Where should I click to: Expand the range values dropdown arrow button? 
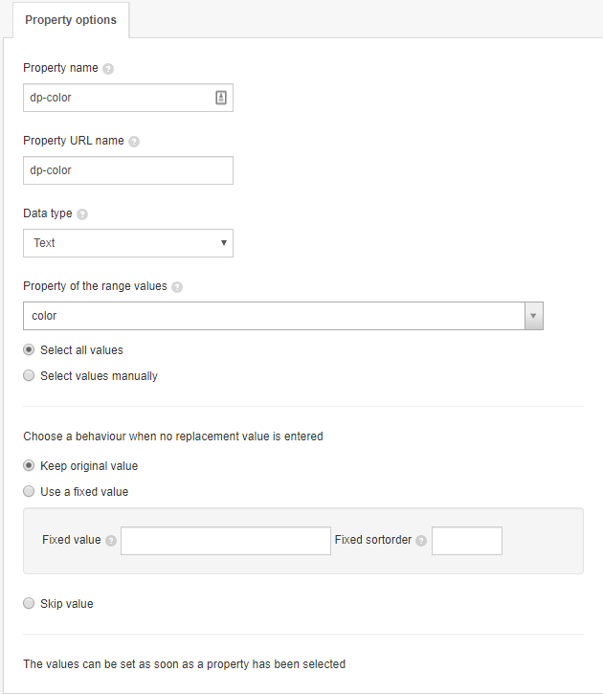533,316
